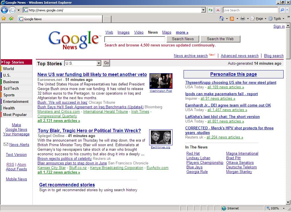
Task: Click the Search News button
Action: tap(183, 39)
